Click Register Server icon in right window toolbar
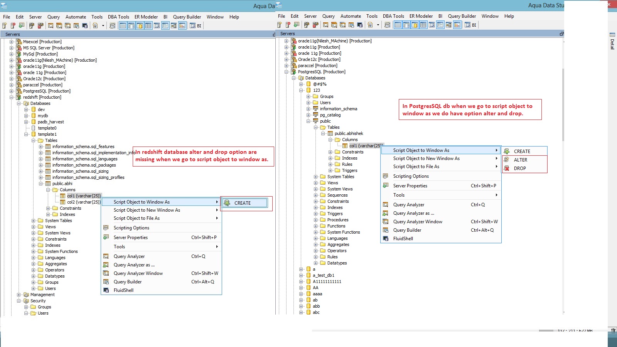 280,25
